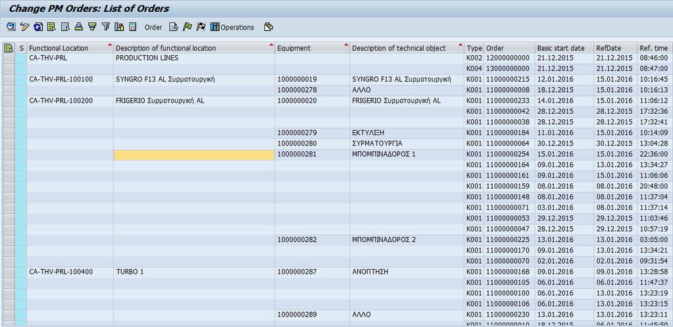This screenshot has height=327, width=673.
Task: Click the Ref. time column header
Action: (655, 48)
